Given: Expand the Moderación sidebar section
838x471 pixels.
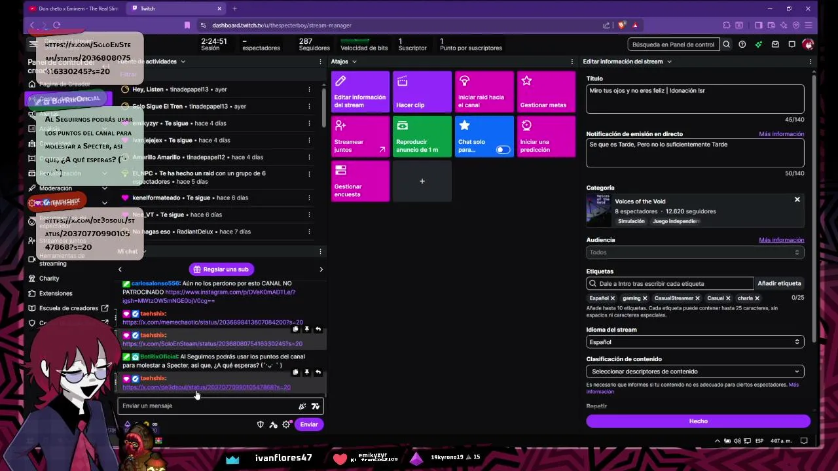Looking at the screenshot, I should pyautogui.click(x=104, y=188).
